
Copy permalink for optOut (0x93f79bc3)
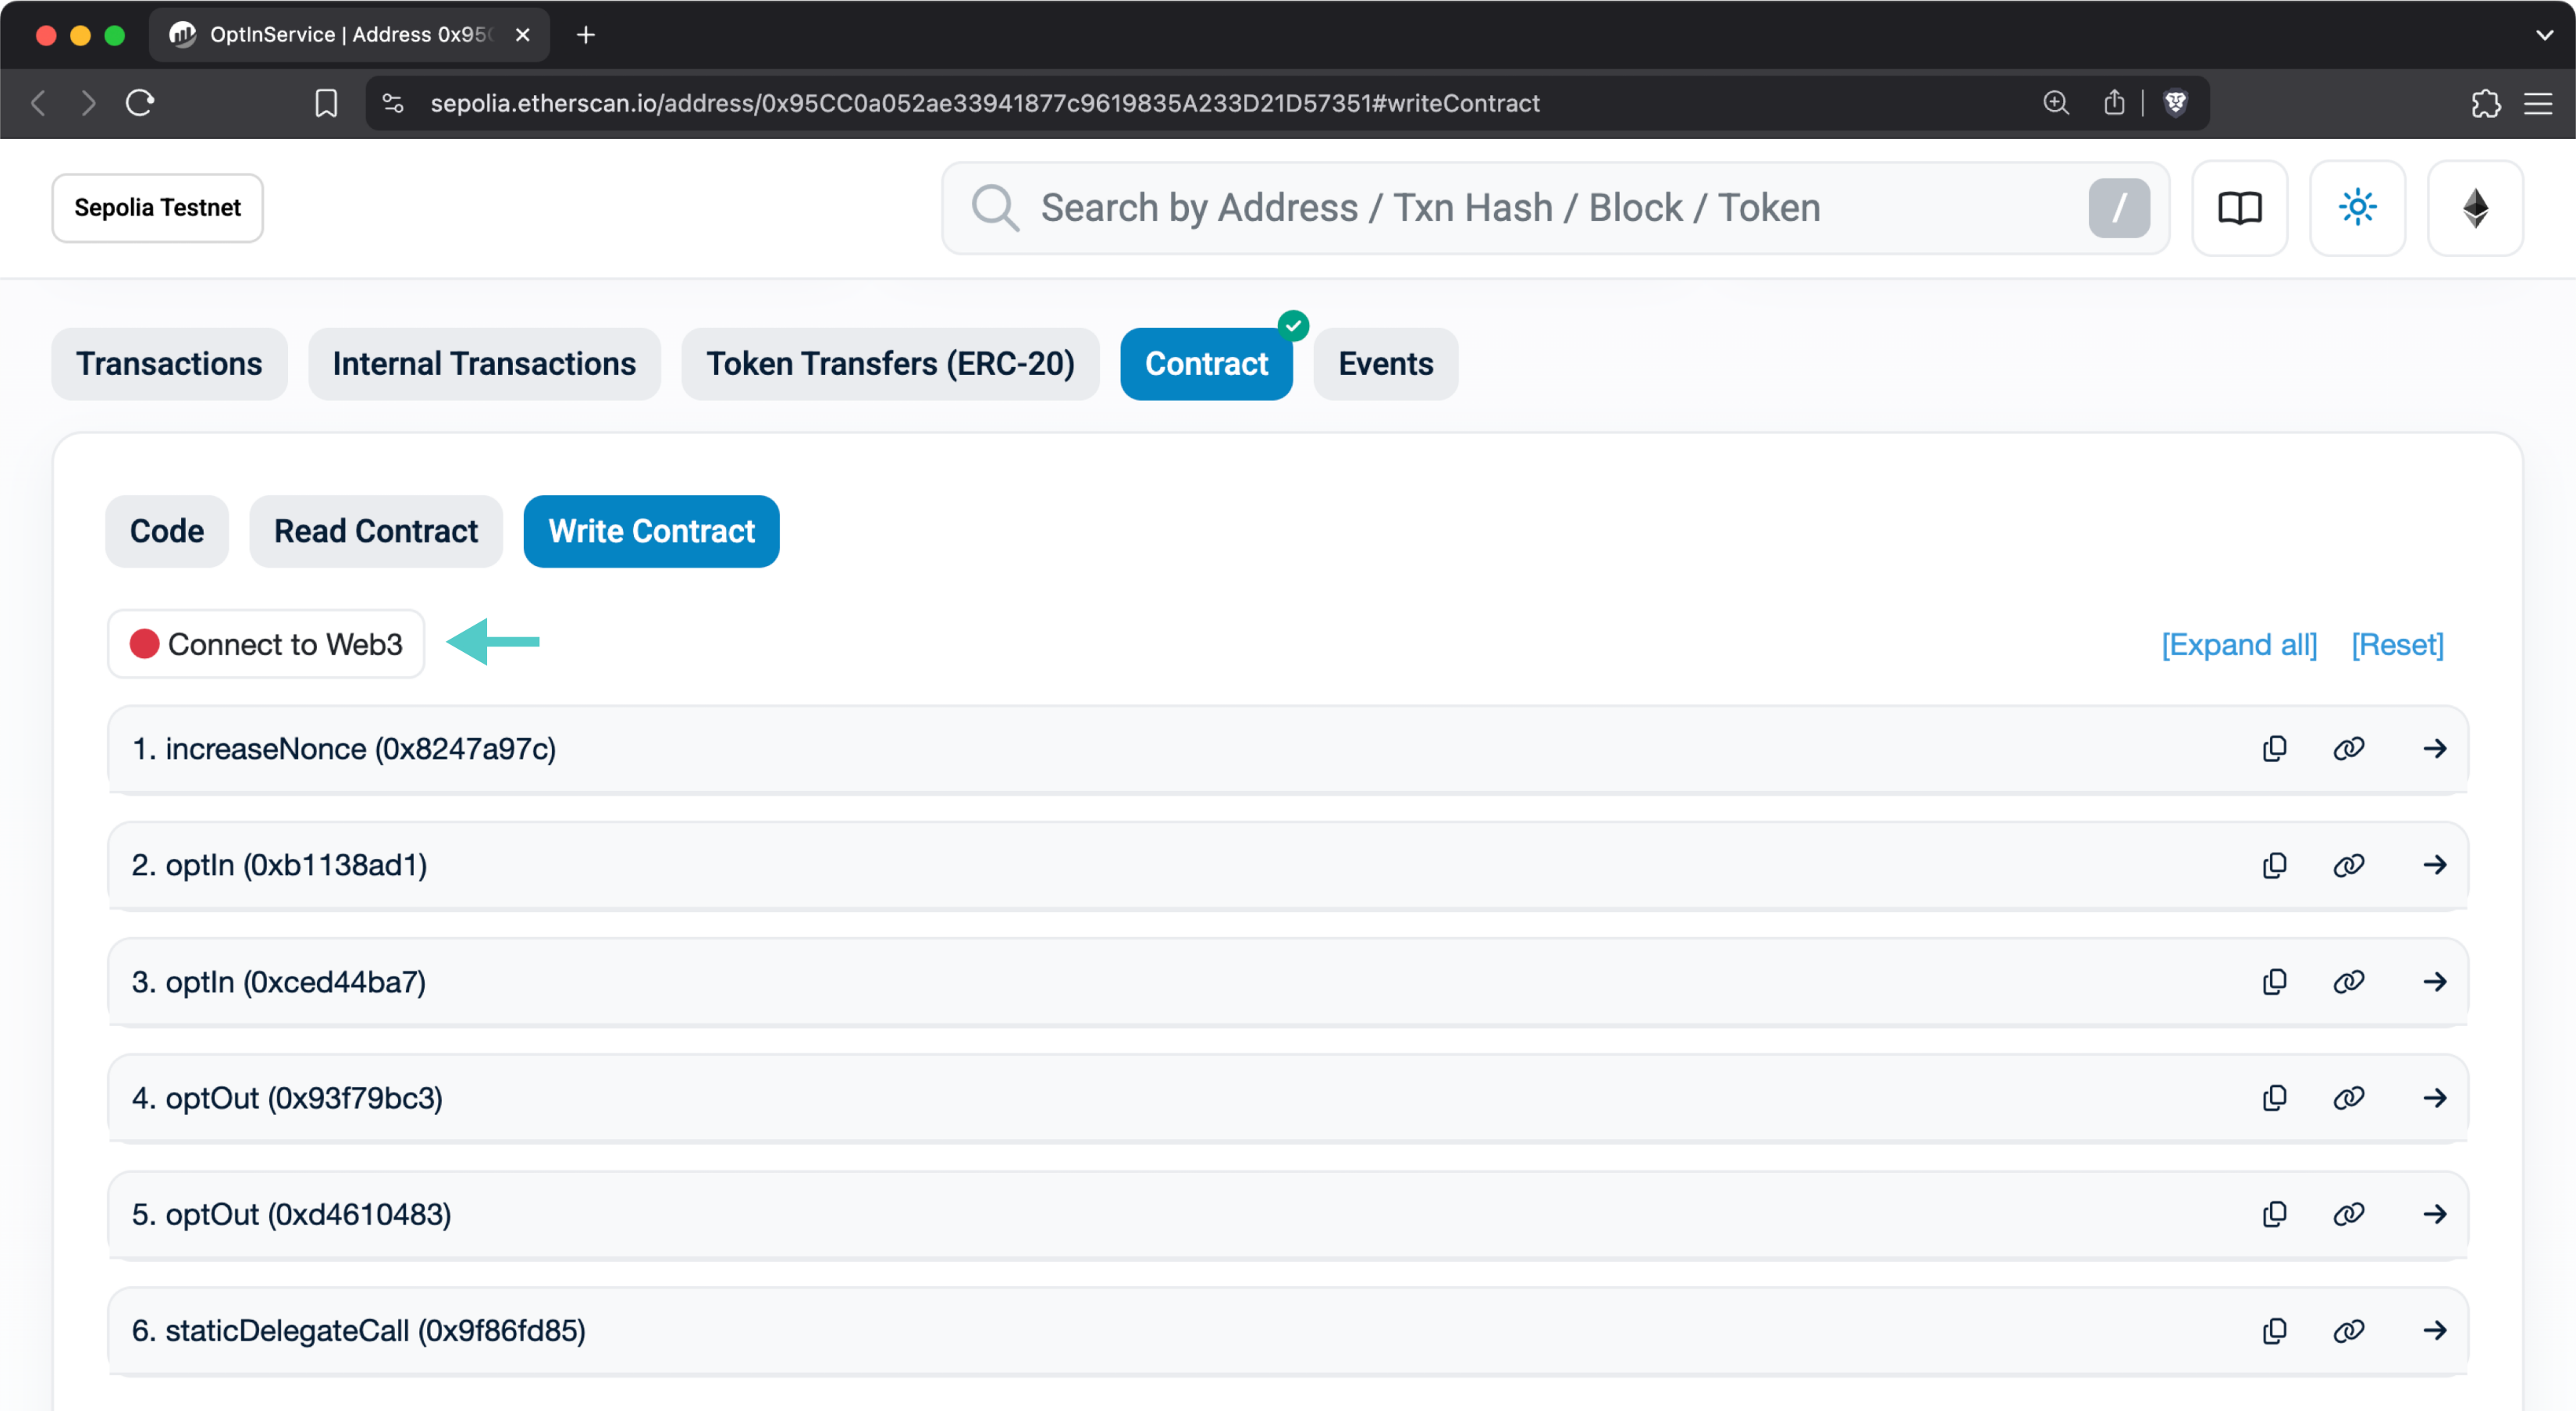pyautogui.click(x=2348, y=1098)
